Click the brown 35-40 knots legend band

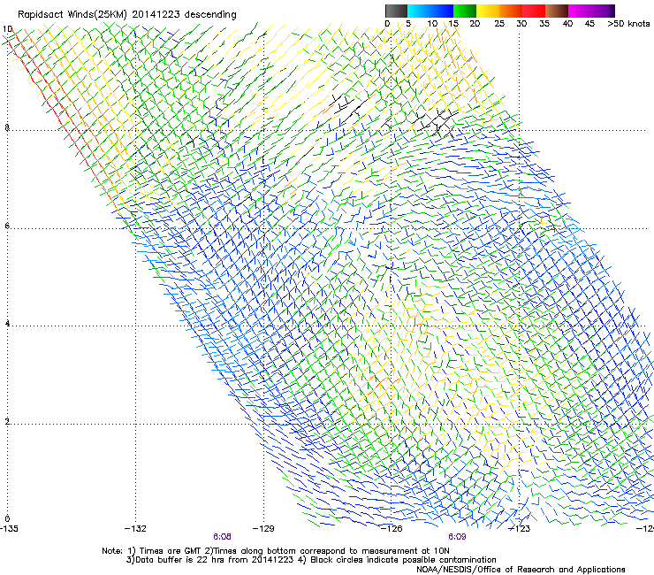tap(557, 11)
